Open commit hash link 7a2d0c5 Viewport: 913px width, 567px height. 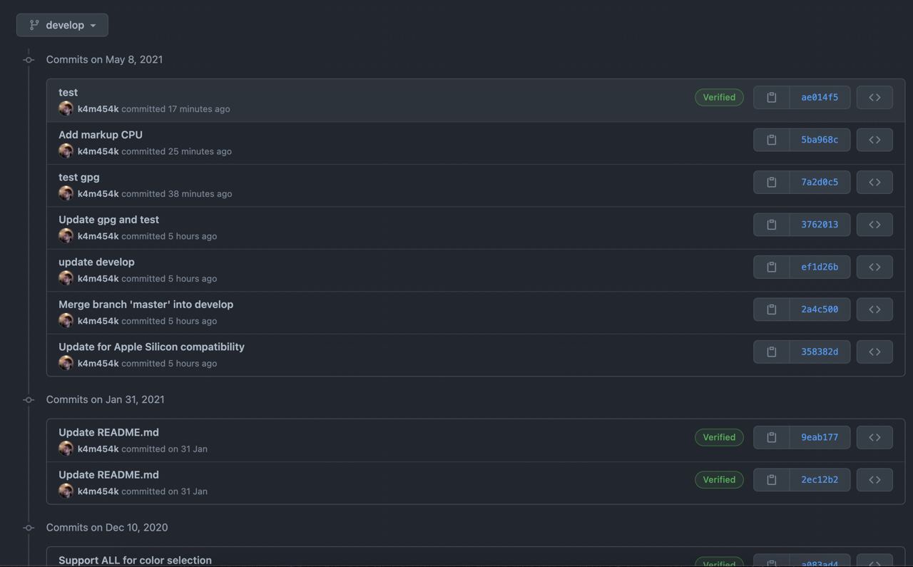tap(820, 182)
